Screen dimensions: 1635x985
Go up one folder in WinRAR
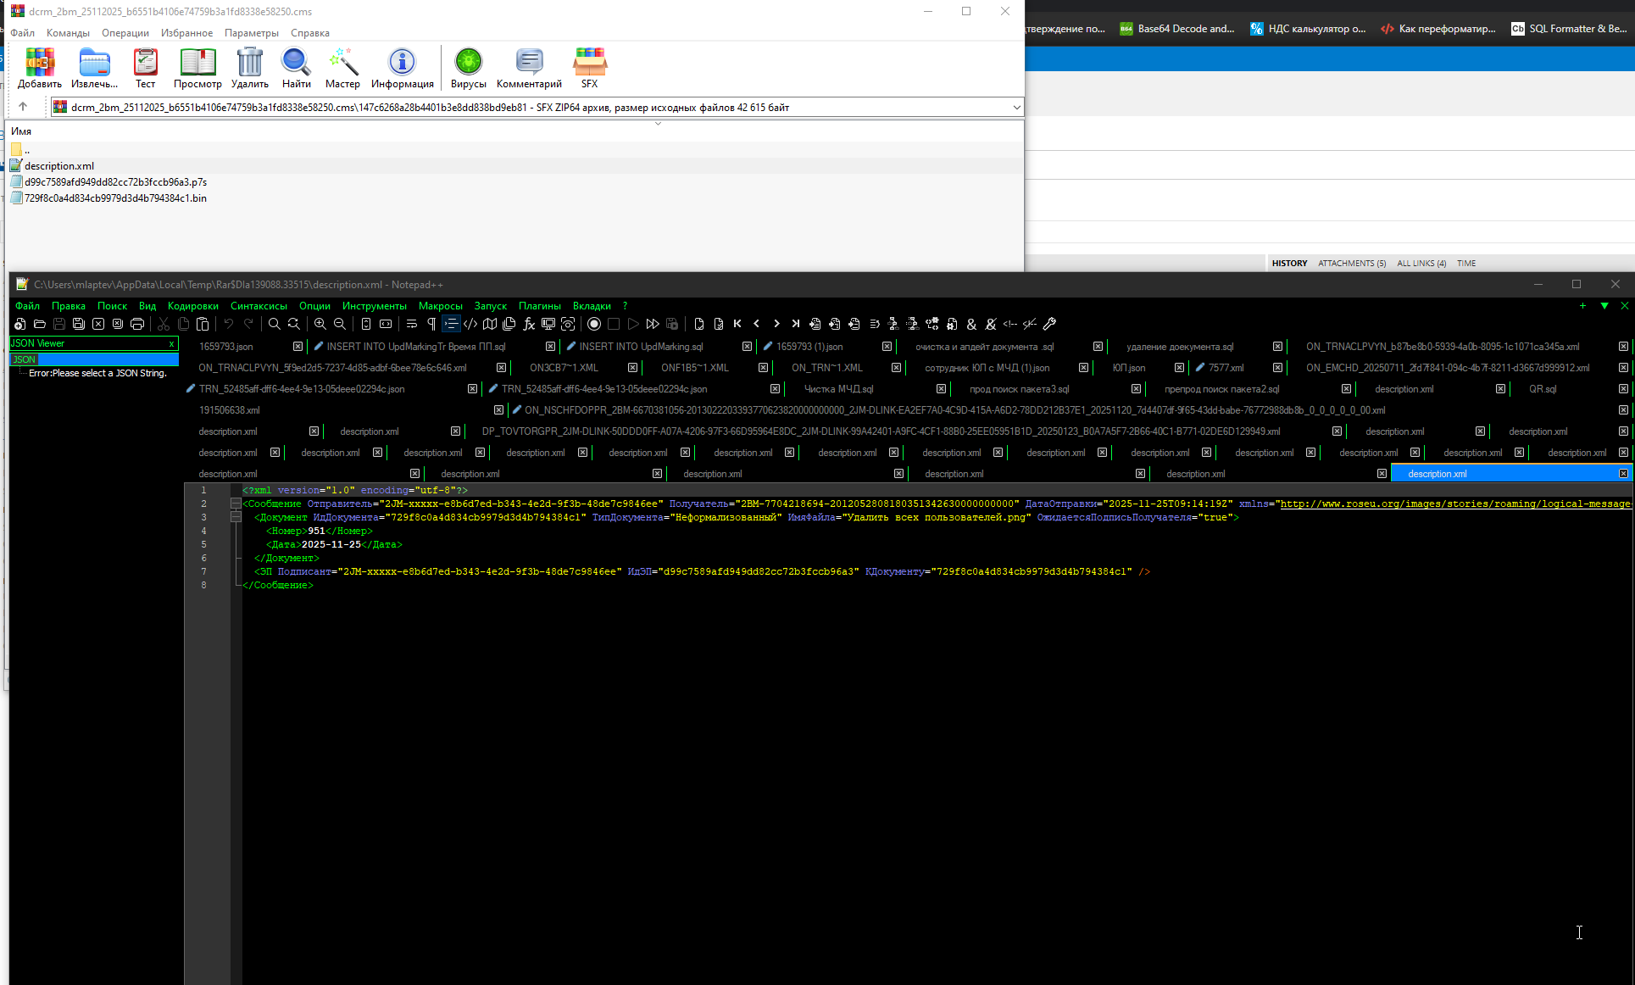(x=23, y=107)
